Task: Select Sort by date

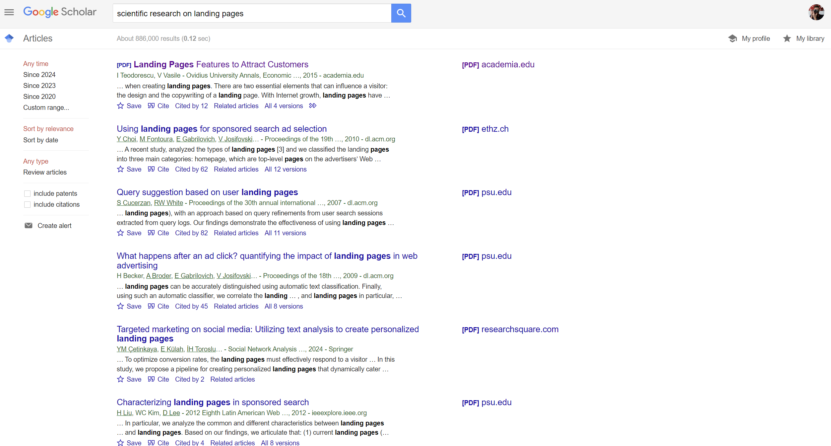Action: tap(40, 140)
